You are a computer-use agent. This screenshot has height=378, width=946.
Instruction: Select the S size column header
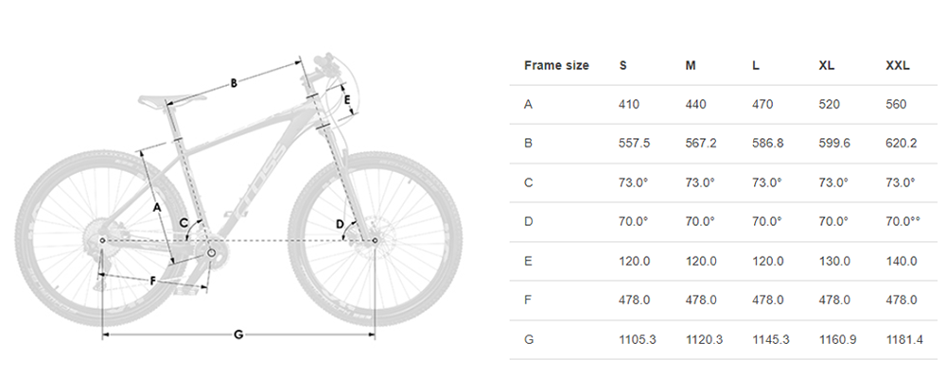tap(622, 65)
